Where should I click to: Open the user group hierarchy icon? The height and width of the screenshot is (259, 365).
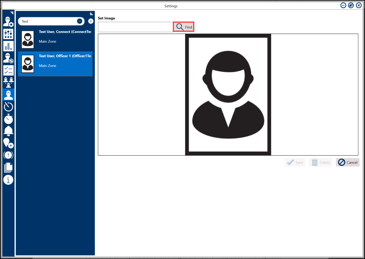(x=8, y=82)
